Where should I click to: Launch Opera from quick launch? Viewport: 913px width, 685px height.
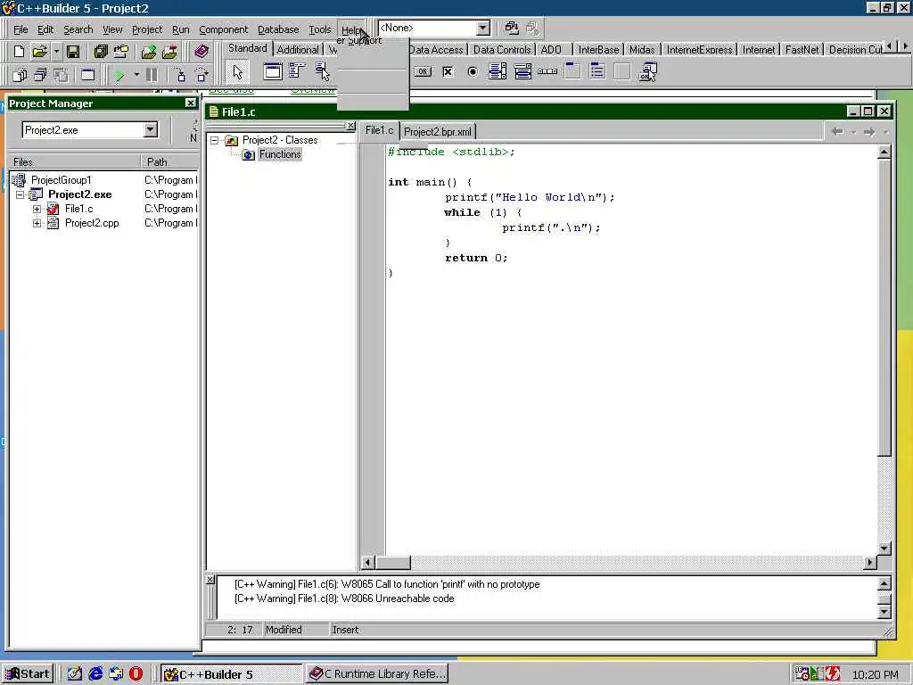pos(136,674)
